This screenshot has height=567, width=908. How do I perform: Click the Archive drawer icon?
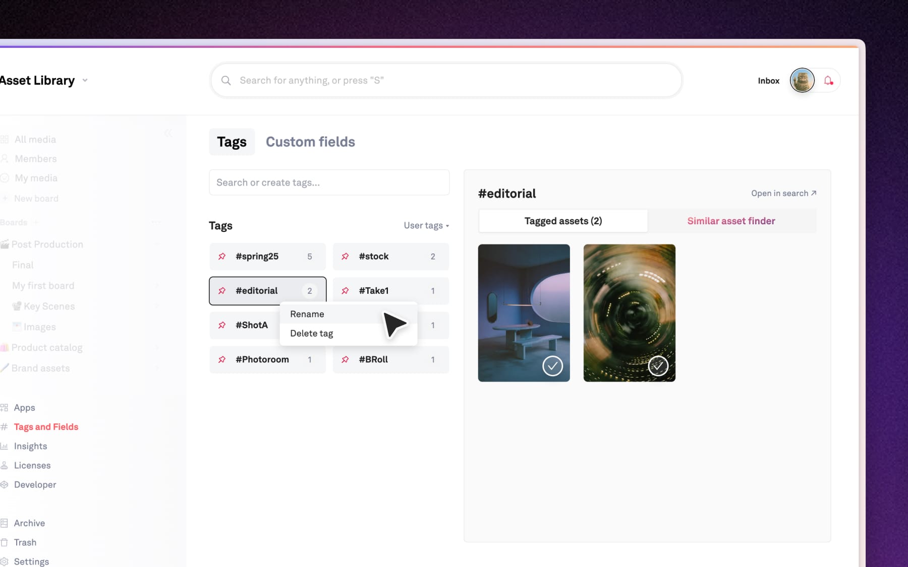click(x=4, y=523)
